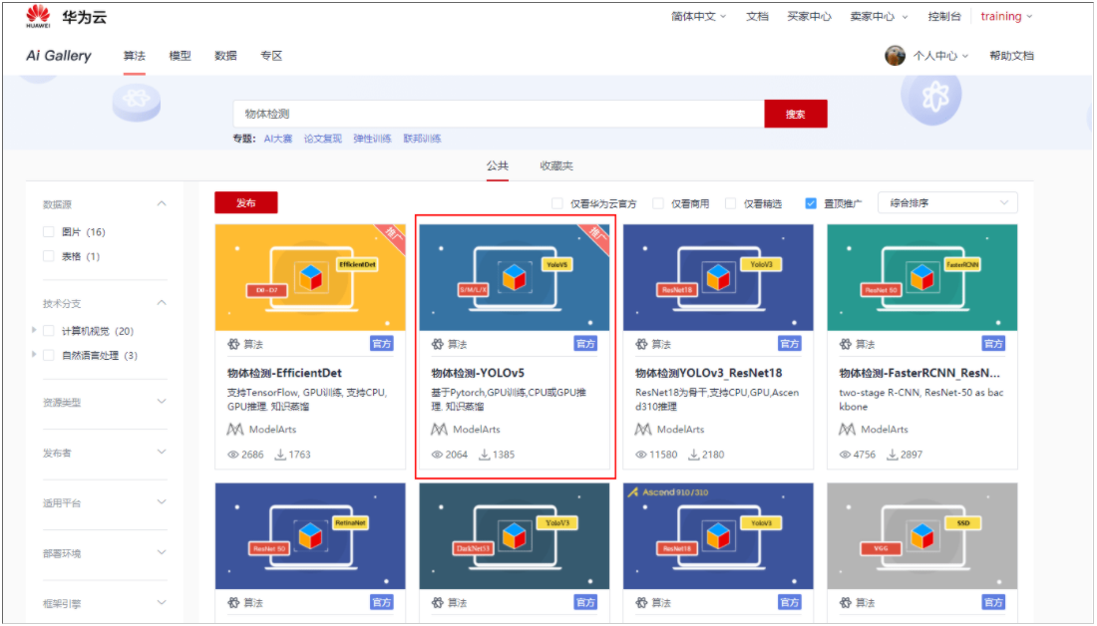This screenshot has width=1097, height=626.
Task: Expand the 资源类型 filter section
Action: [162, 402]
